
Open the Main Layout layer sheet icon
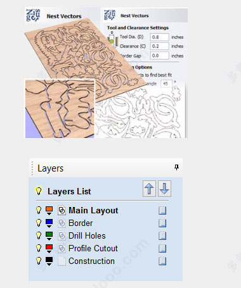[162, 211]
